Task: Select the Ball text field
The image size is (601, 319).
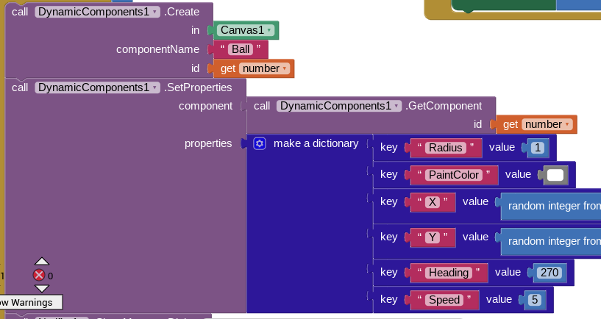Action: point(241,49)
